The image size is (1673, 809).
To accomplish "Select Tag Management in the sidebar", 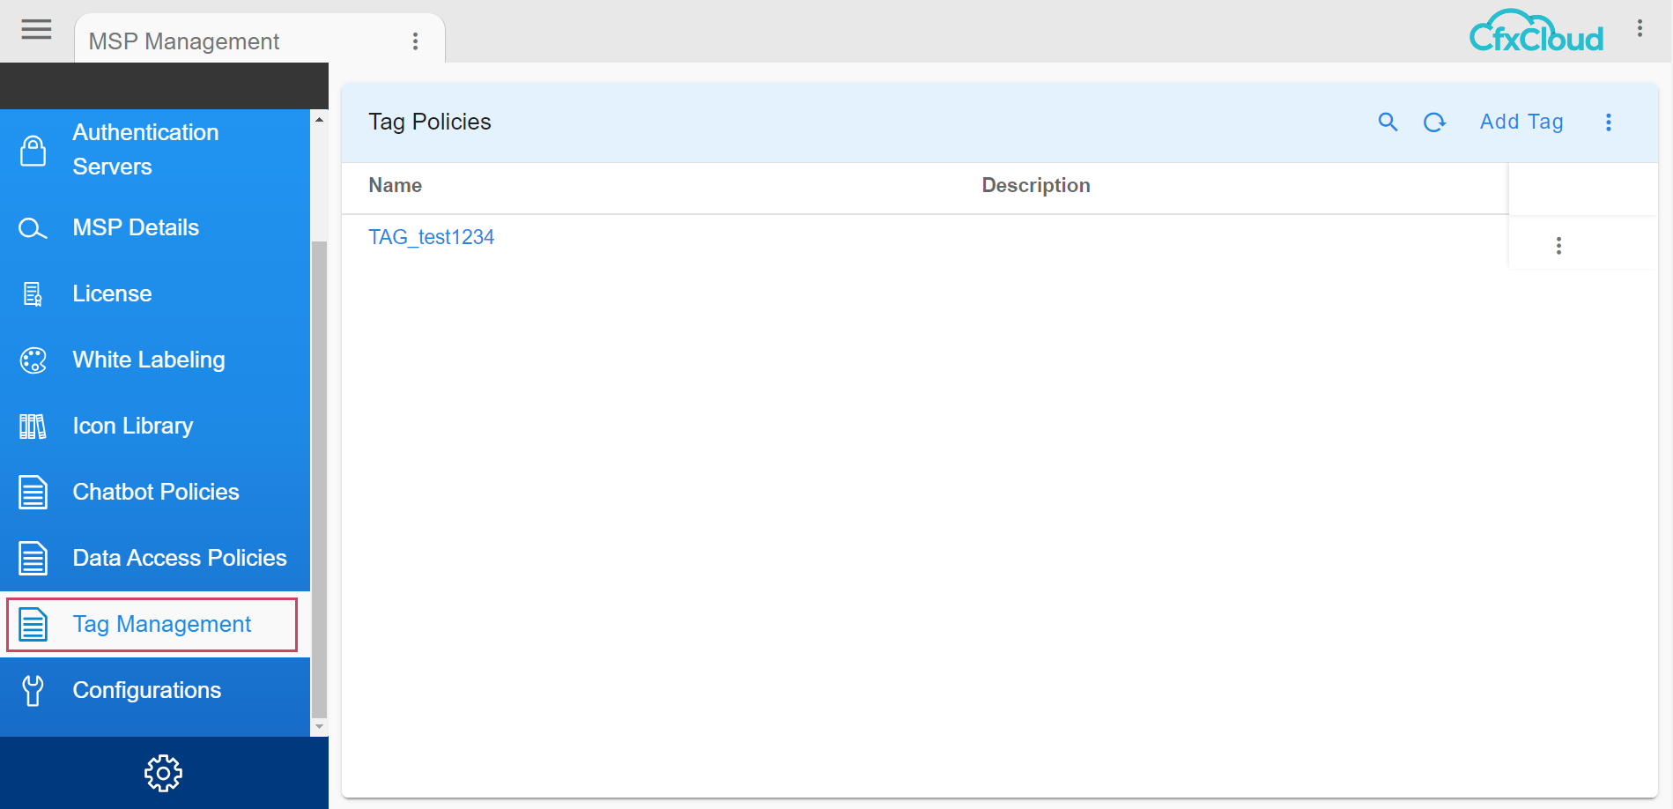I will pos(161,624).
